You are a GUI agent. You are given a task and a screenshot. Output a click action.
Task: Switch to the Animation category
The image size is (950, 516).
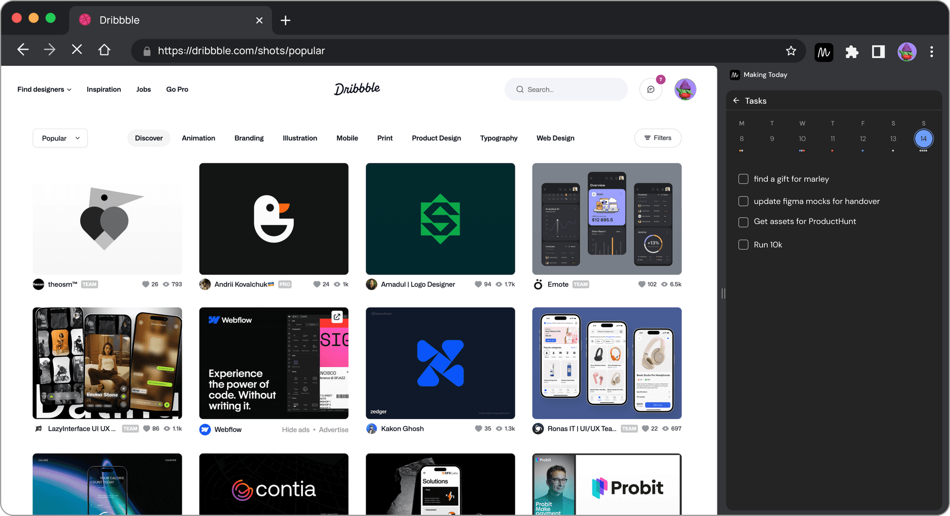199,138
